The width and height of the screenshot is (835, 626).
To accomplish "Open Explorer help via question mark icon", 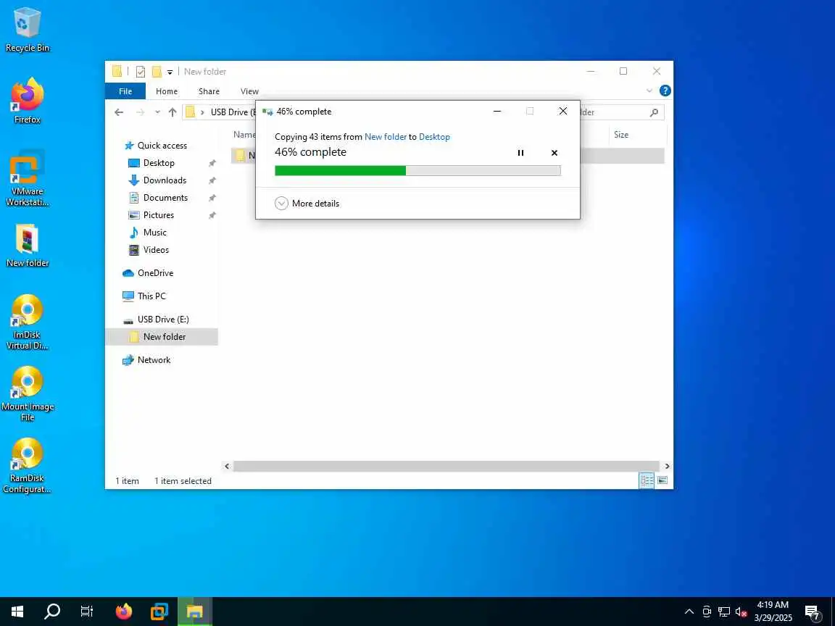I will click(x=665, y=91).
